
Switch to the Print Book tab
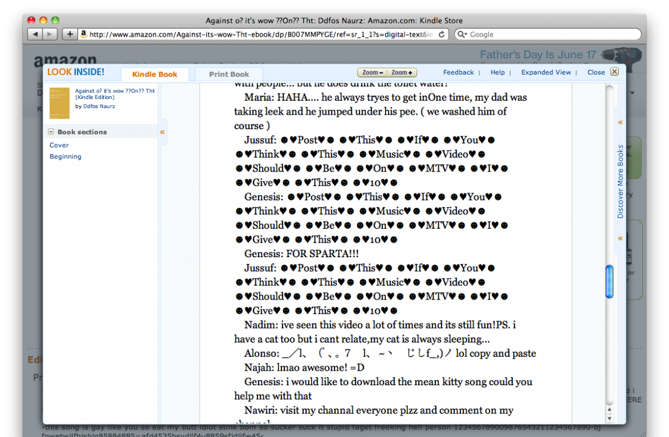click(229, 74)
